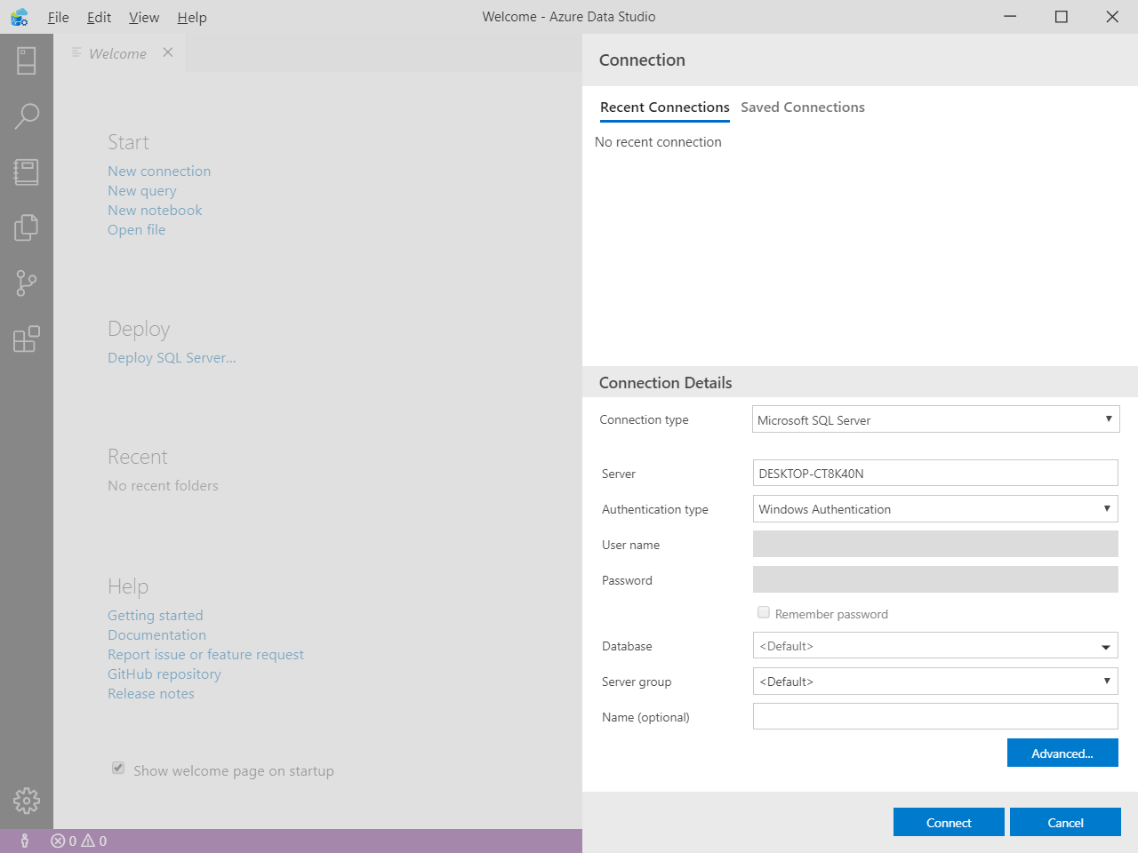The height and width of the screenshot is (853, 1138).
Task: Click the Connect button
Action: tap(949, 823)
